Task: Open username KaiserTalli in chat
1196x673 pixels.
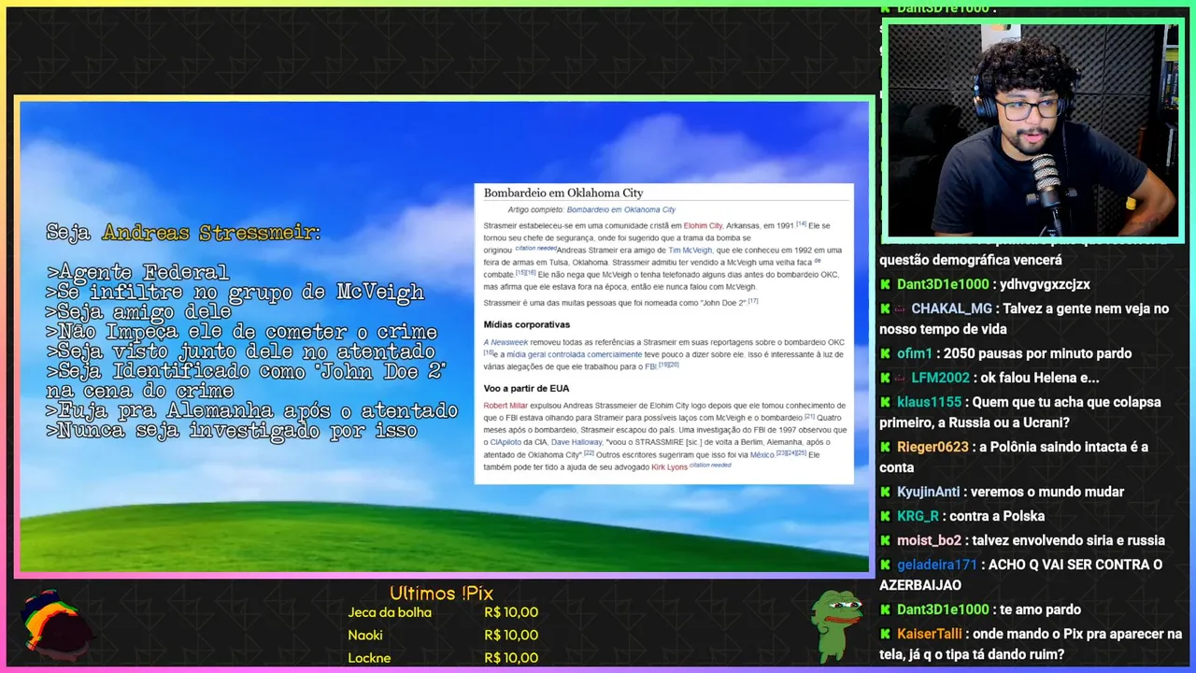Action: click(x=929, y=634)
